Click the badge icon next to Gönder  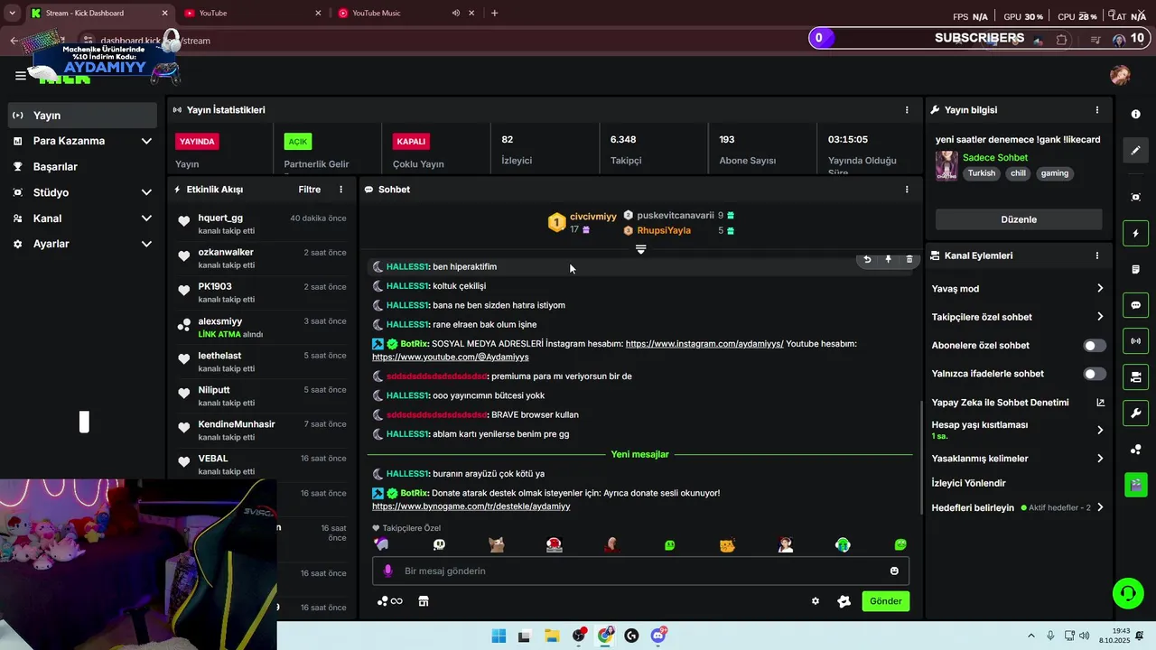click(x=844, y=601)
